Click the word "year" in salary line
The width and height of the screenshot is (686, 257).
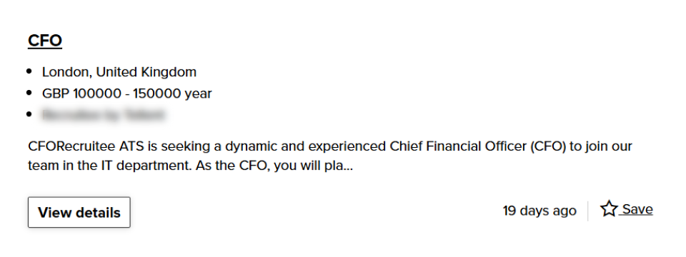(198, 94)
